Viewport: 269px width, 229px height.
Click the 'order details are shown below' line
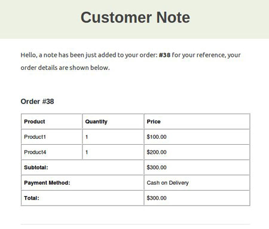pyautogui.click(x=65, y=68)
